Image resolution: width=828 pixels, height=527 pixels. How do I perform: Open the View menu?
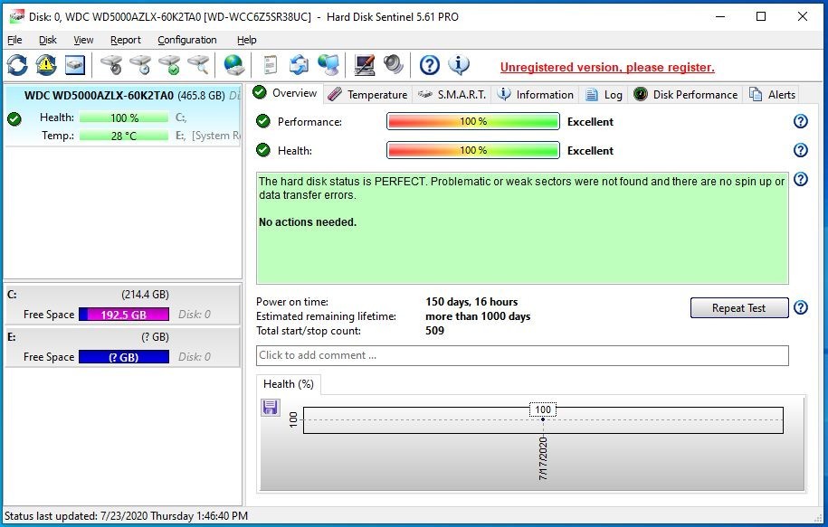[83, 40]
